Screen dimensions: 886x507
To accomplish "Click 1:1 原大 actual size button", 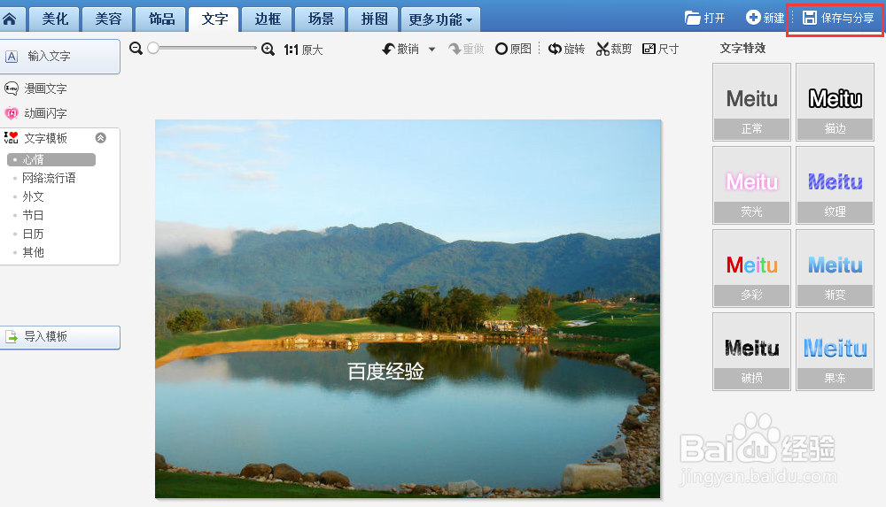I will [303, 50].
